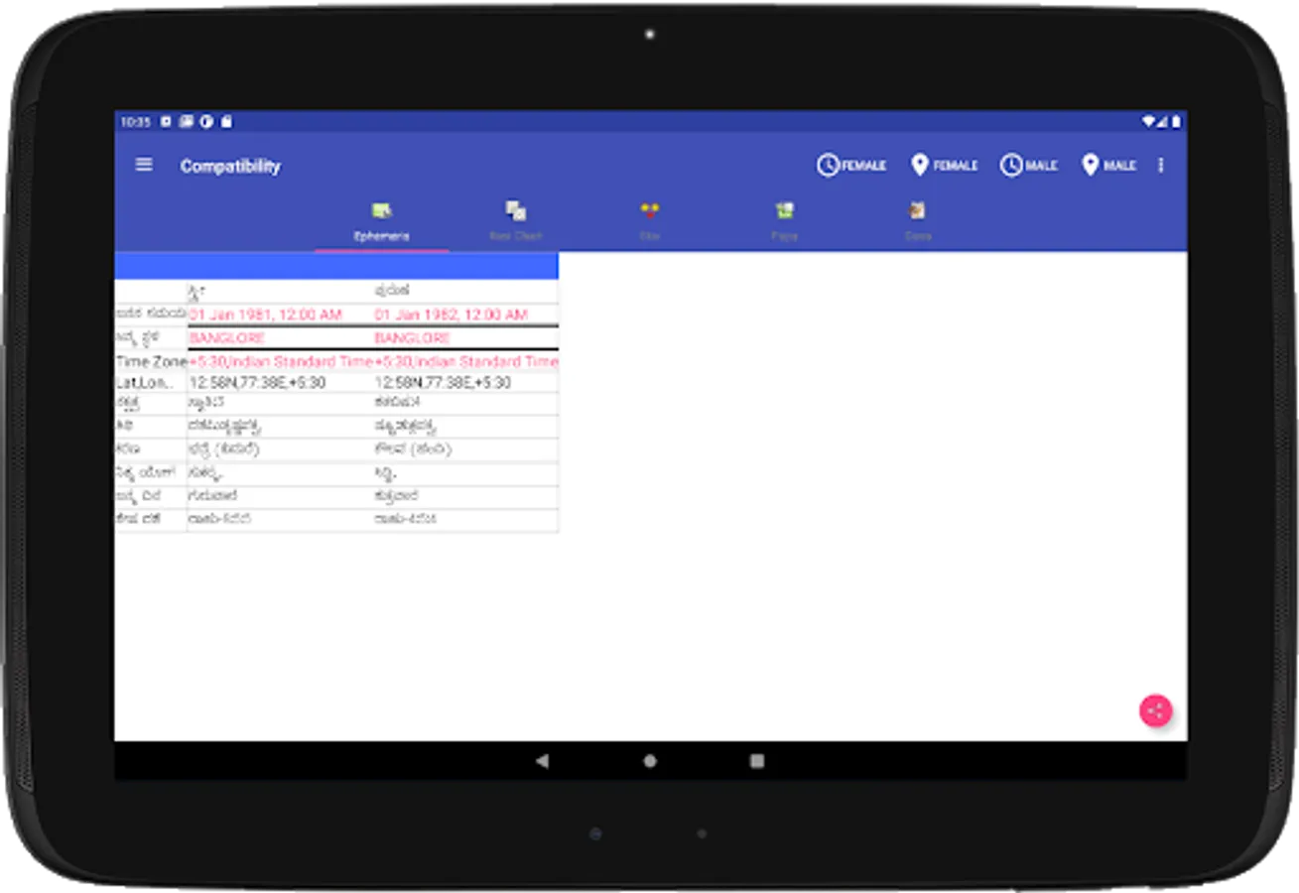Viewport: 1299px width, 893px height.
Task: Set male birth time via clock icon
Action: [x=1028, y=166]
